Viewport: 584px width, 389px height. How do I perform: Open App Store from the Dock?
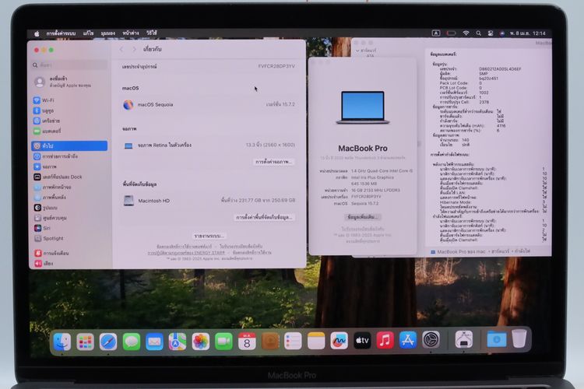pyautogui.click(x=408, y=340)
